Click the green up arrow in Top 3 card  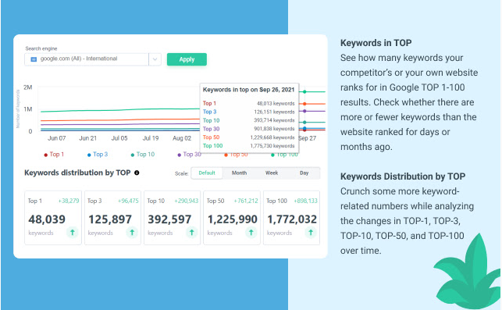pos(132,232)
